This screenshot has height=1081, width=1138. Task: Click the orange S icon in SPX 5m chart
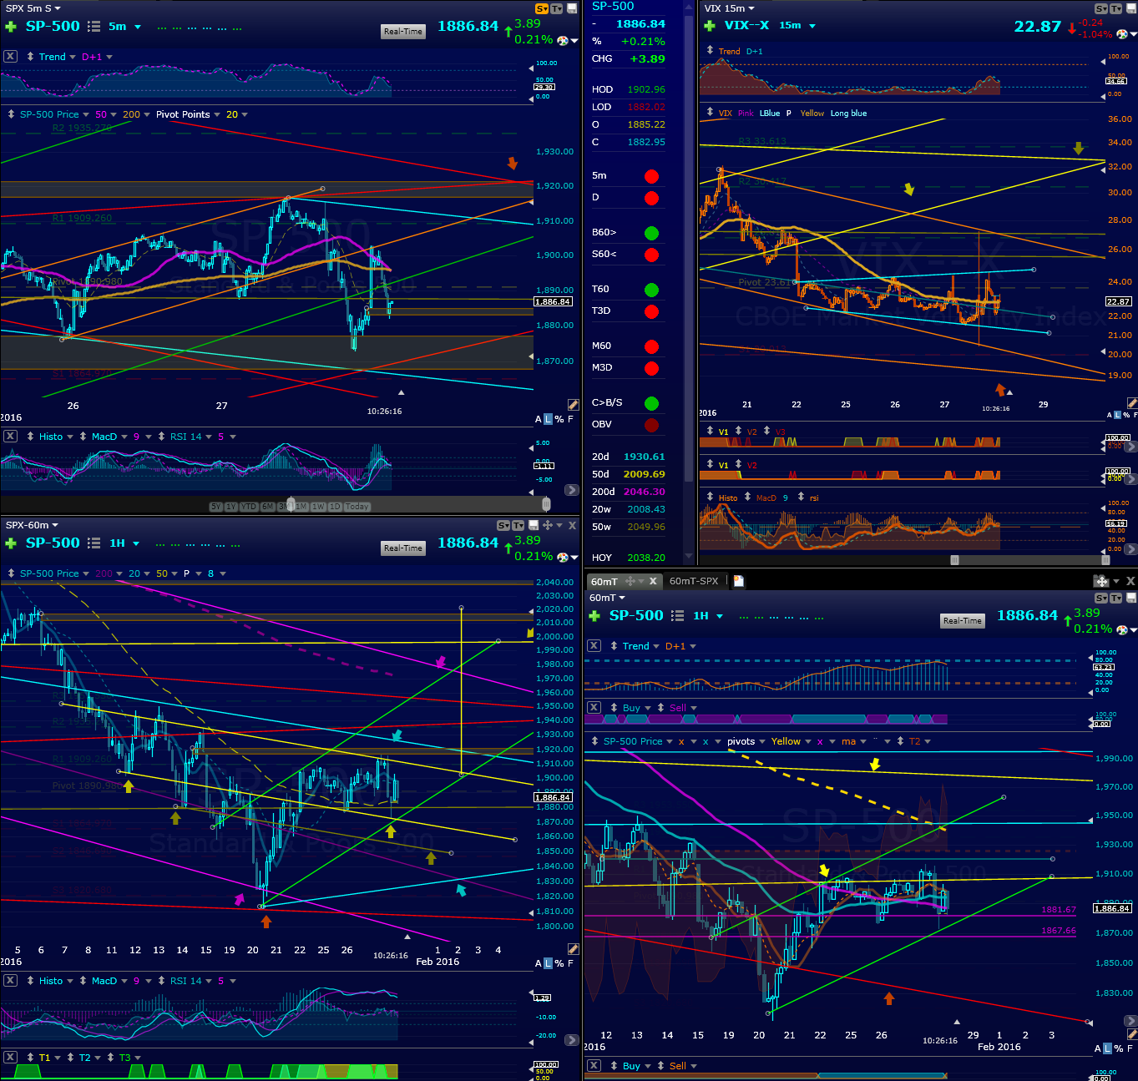point(542,8)
